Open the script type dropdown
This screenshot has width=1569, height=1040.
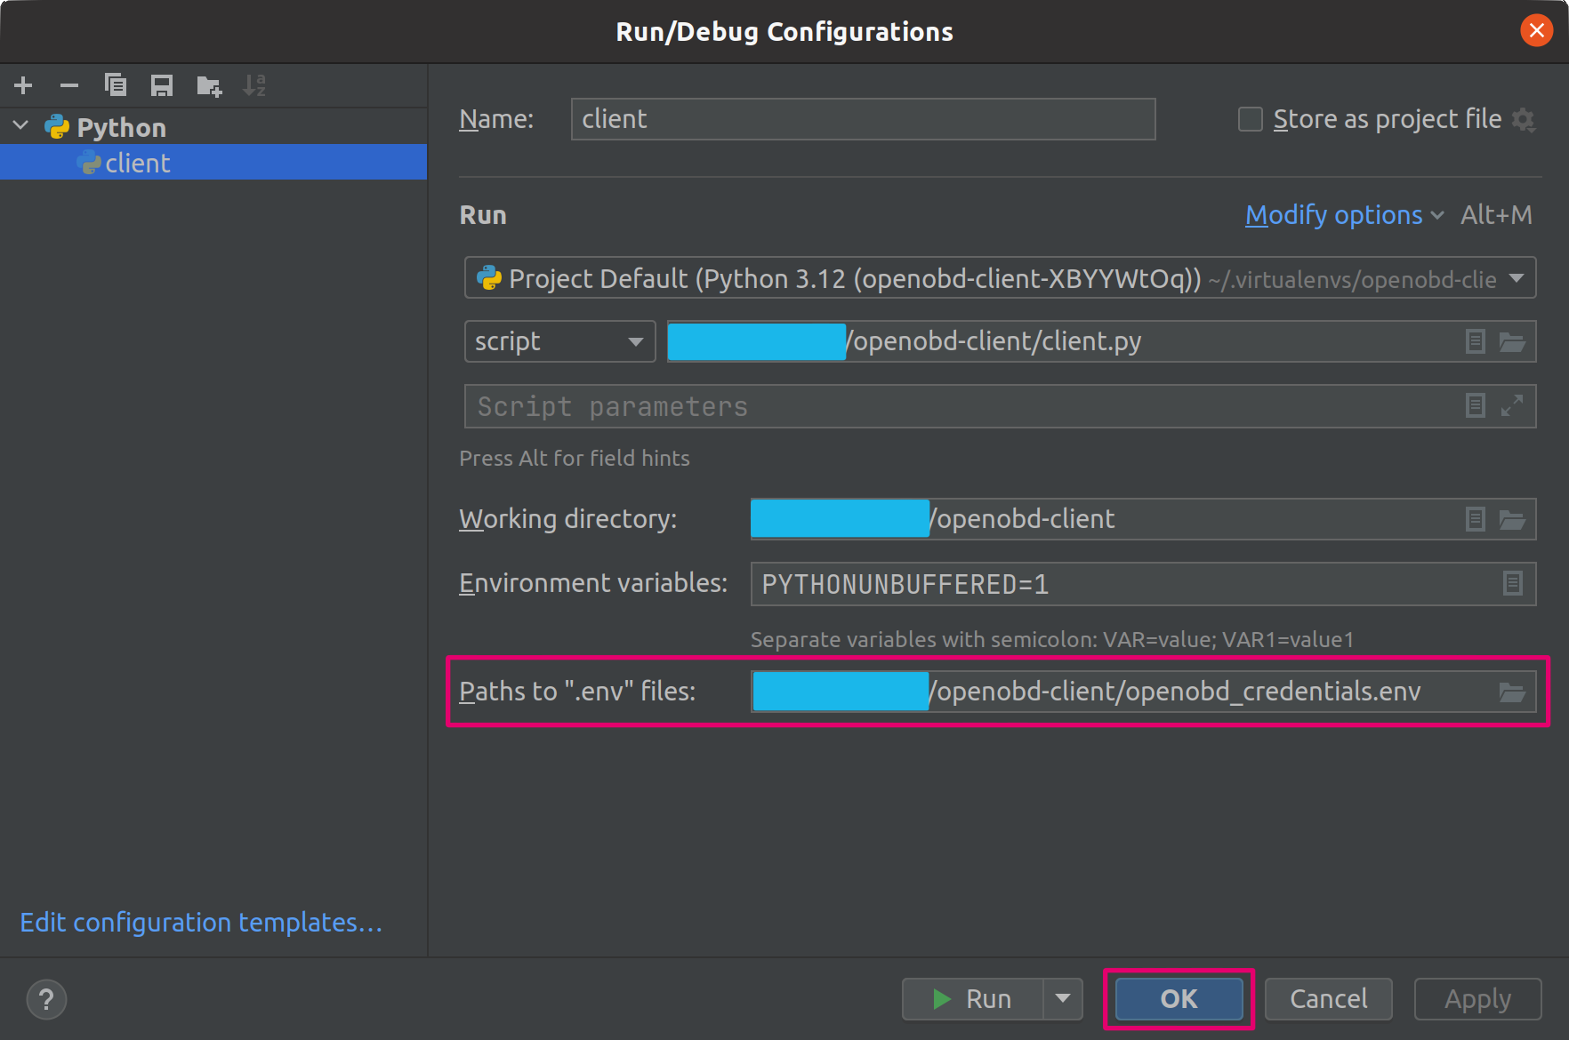634,341
